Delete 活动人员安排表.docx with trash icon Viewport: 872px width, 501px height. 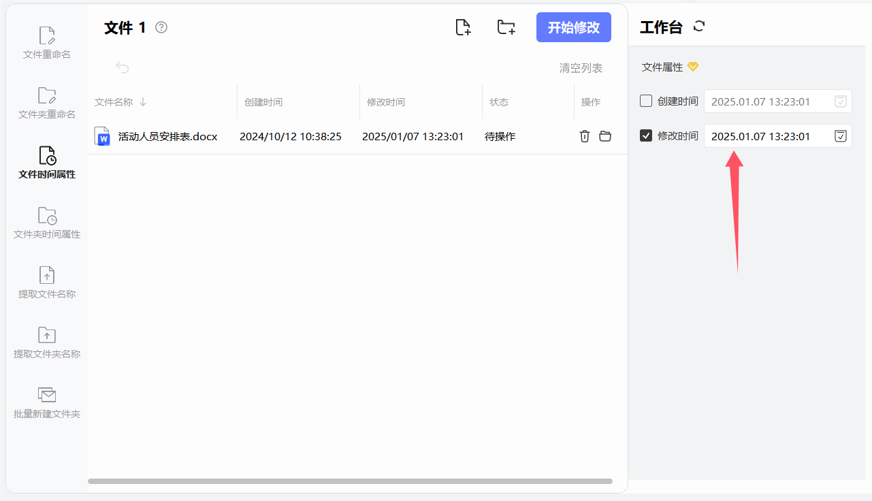point(584,136)
